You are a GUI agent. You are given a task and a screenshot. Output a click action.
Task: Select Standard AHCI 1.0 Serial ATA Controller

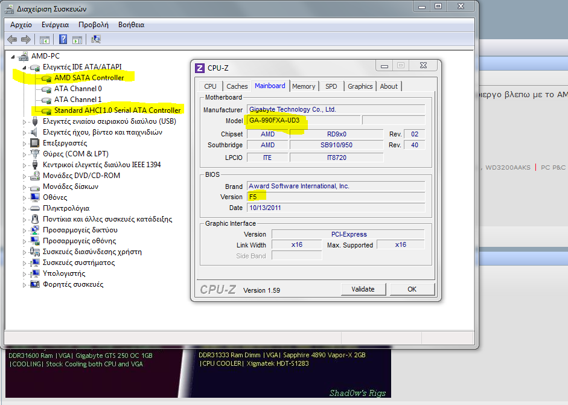[117, 110]
